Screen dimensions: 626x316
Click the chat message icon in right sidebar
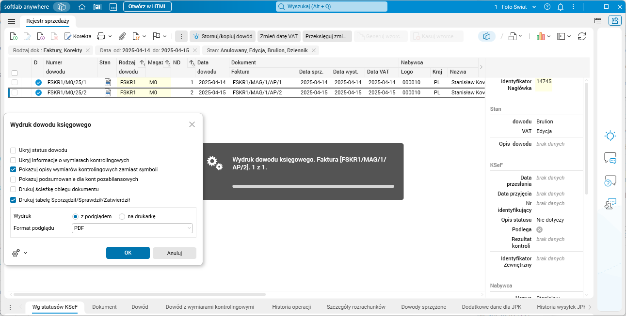point(610,158)
